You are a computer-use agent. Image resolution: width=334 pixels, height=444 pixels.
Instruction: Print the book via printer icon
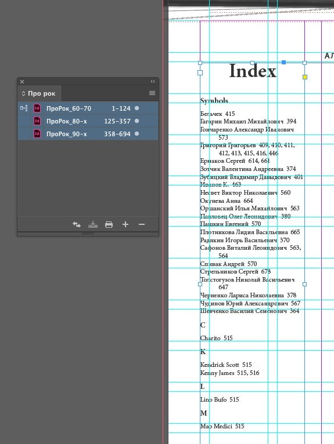pyautogui.click(x=109, y=224)
